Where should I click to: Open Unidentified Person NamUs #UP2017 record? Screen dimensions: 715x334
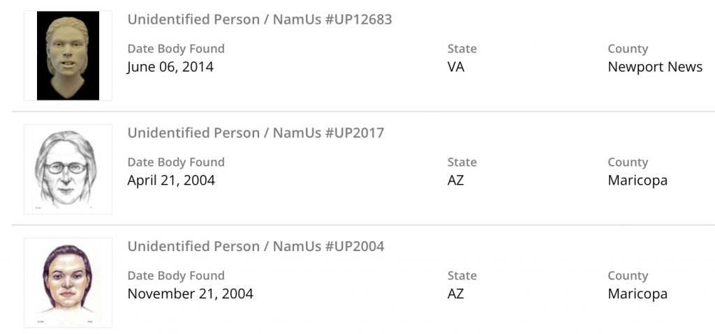coord(256,133)
